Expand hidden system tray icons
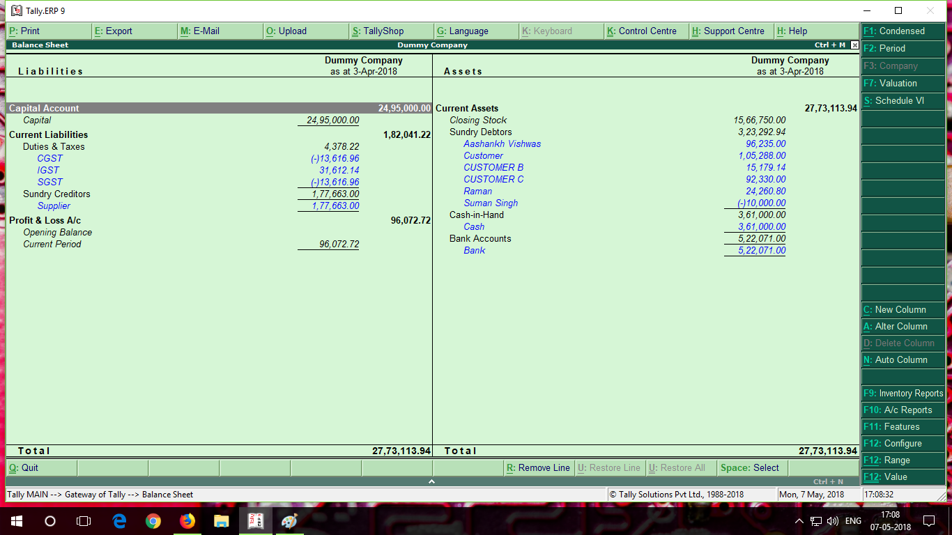Screen dimensions: 952x535 click(799, 521)
